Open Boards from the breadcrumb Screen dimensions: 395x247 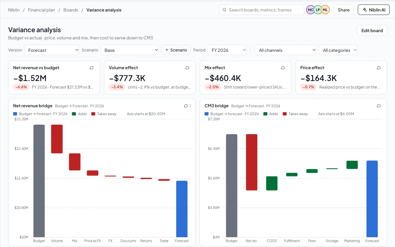pos(71,10)
